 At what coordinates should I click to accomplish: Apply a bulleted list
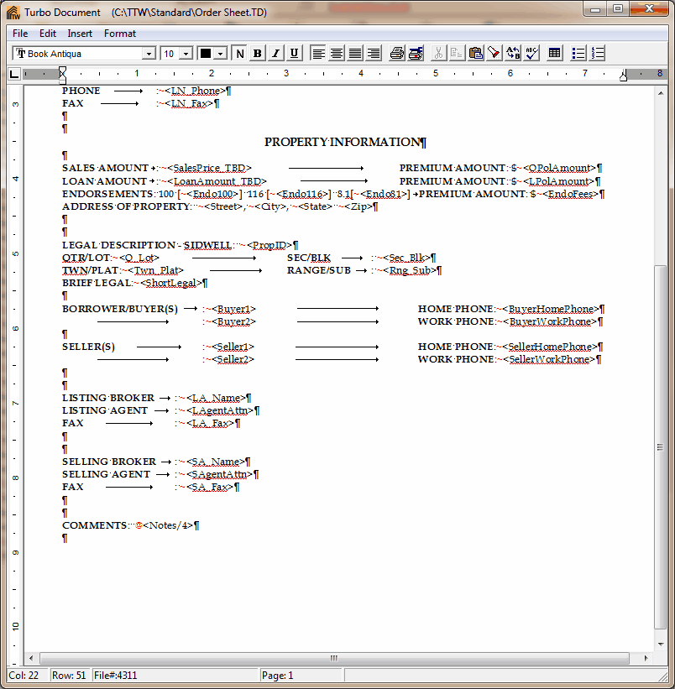pos(578,53)
